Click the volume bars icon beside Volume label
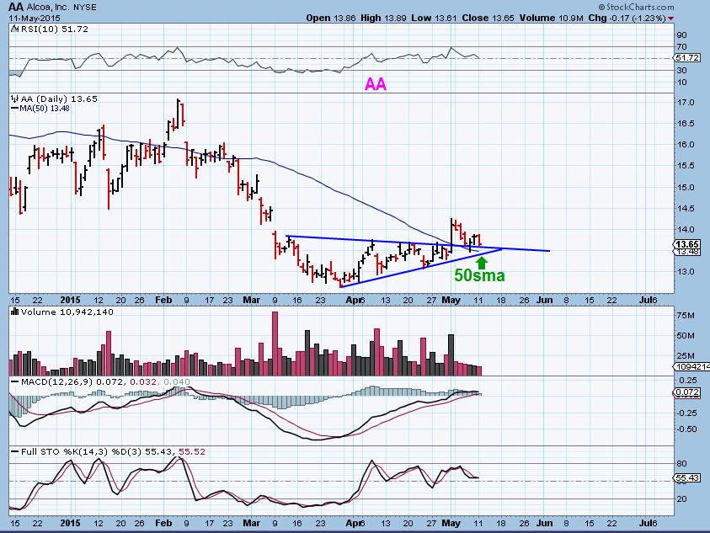This screenshot has width=710, height=533. pos(14,312)
